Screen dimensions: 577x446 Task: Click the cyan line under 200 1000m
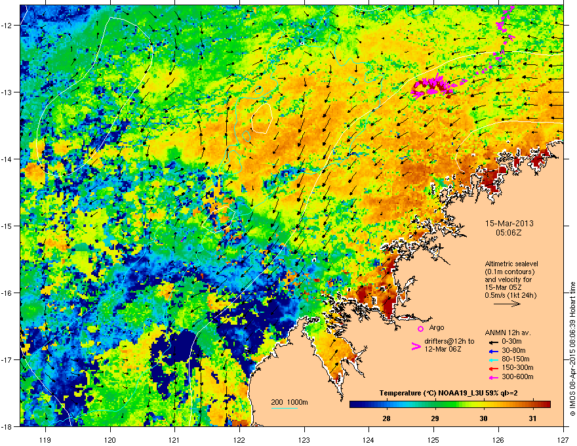(x=285, y=408)
